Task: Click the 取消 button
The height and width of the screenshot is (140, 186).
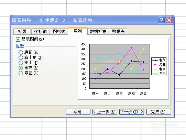Action: pos(78,112)
